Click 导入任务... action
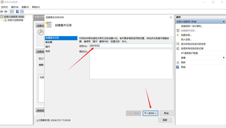This screenshot has height=128, width=226. pos(186,39)
